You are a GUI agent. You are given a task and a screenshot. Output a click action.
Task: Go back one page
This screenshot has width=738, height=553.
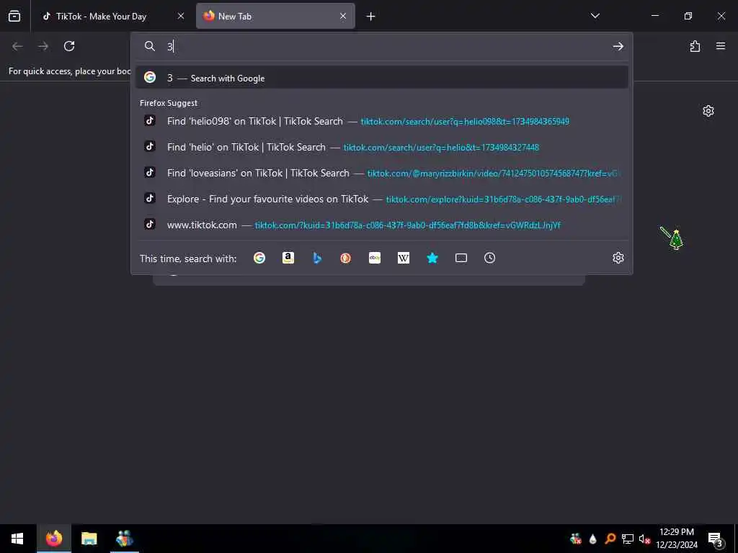(17, 46)
